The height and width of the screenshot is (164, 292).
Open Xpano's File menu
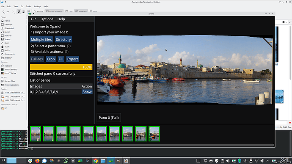click(x=33, y=19)
